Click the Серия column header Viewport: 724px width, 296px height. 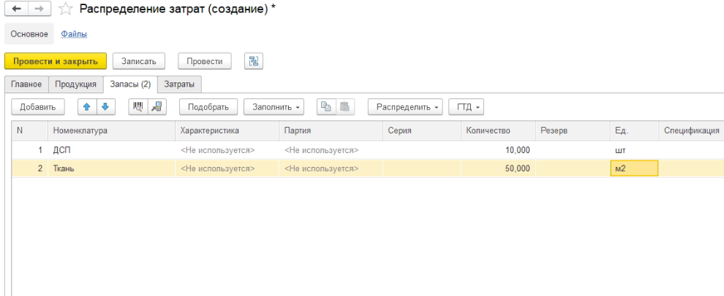(x=421, y=131)
